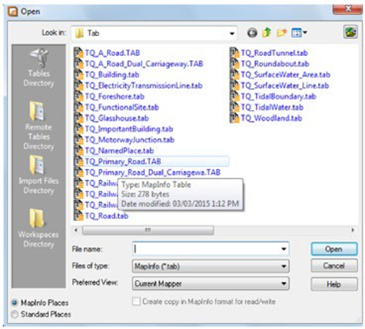Screen dimensions: 365x329
Task: Toggle Create copy in MapInfo format checkbox
Action: 136,301
